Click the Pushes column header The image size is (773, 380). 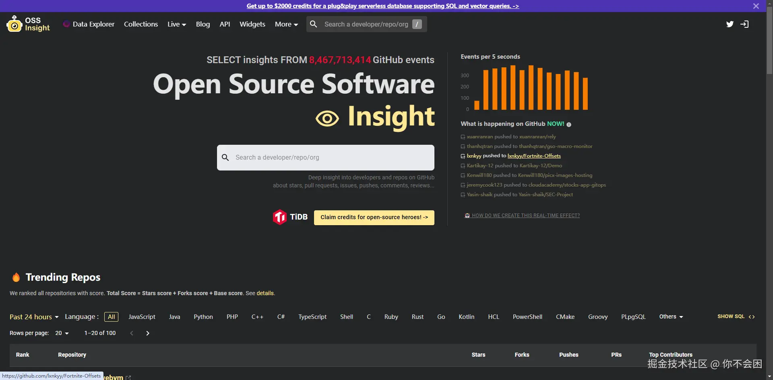point(568,355)
